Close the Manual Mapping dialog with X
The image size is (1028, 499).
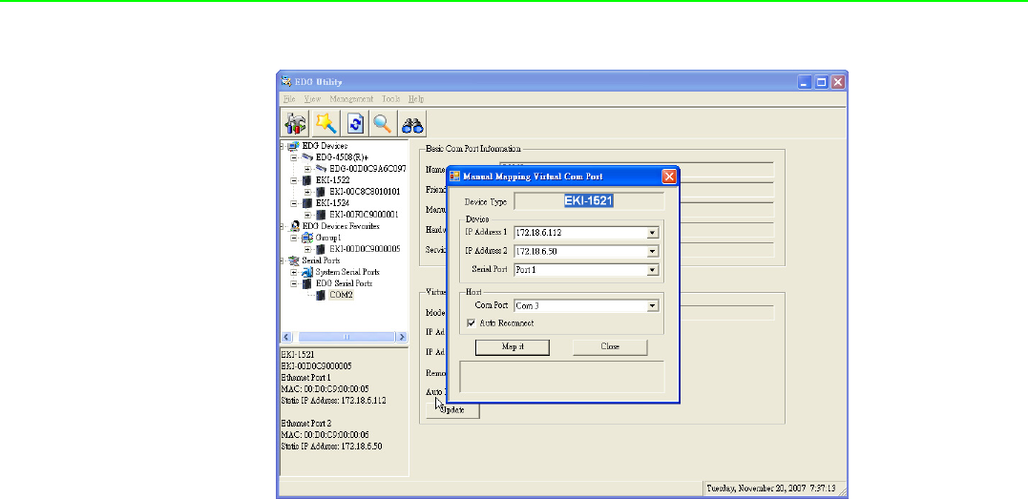[669, 176]
